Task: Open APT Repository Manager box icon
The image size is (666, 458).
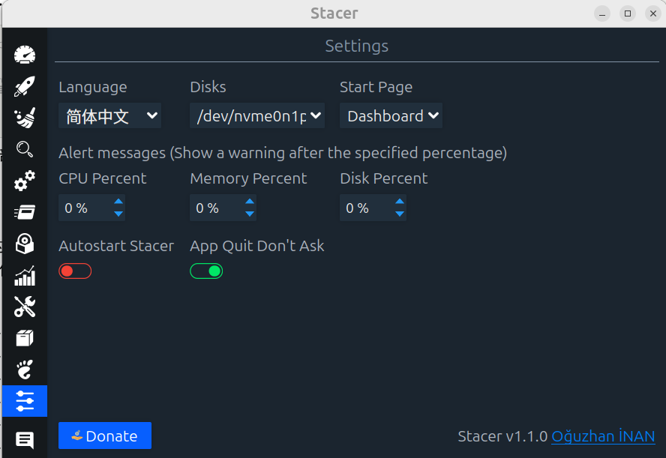Action: coord(25,338)
